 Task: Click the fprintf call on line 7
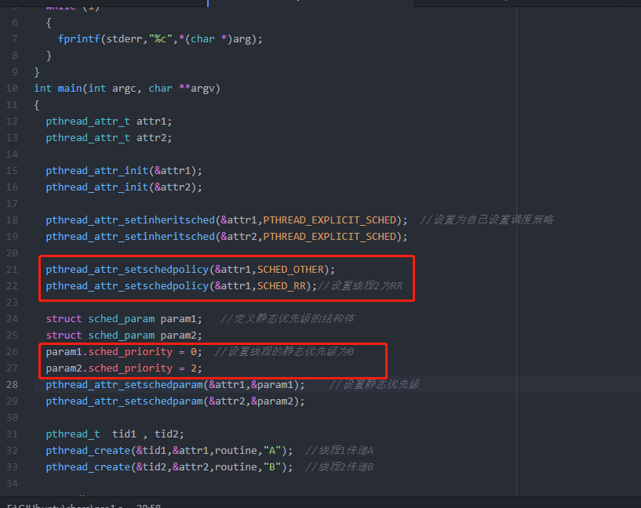(x=79, y=38)
